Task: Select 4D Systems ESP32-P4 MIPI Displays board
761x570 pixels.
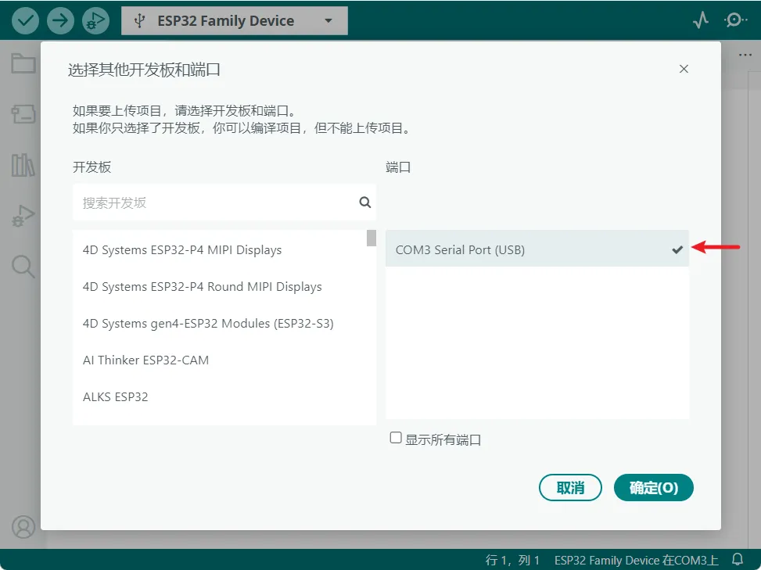Action: [x=182, y=250]
